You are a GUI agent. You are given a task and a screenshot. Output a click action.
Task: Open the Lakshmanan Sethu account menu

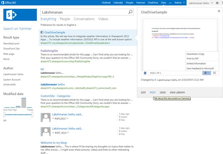[x=200, y=3]
